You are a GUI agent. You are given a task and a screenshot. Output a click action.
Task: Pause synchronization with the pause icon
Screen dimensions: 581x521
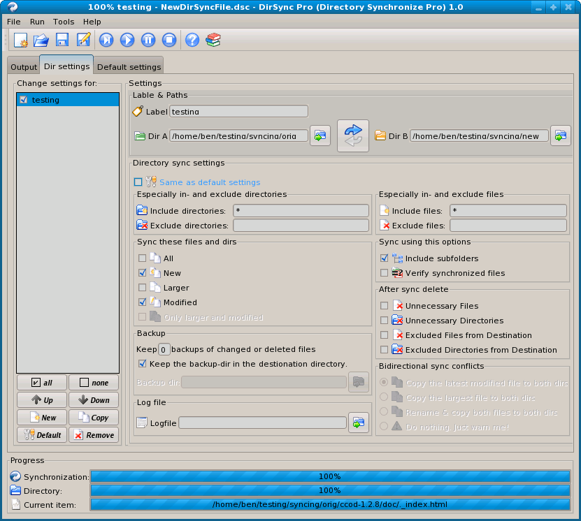point(148,40)
